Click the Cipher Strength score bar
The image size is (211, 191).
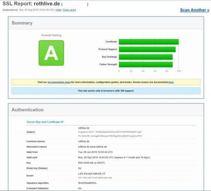click(146, 64)
